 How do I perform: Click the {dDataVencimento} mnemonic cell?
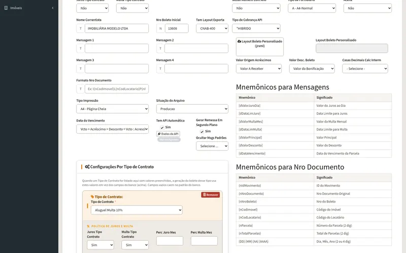click(x=275, y=154)
